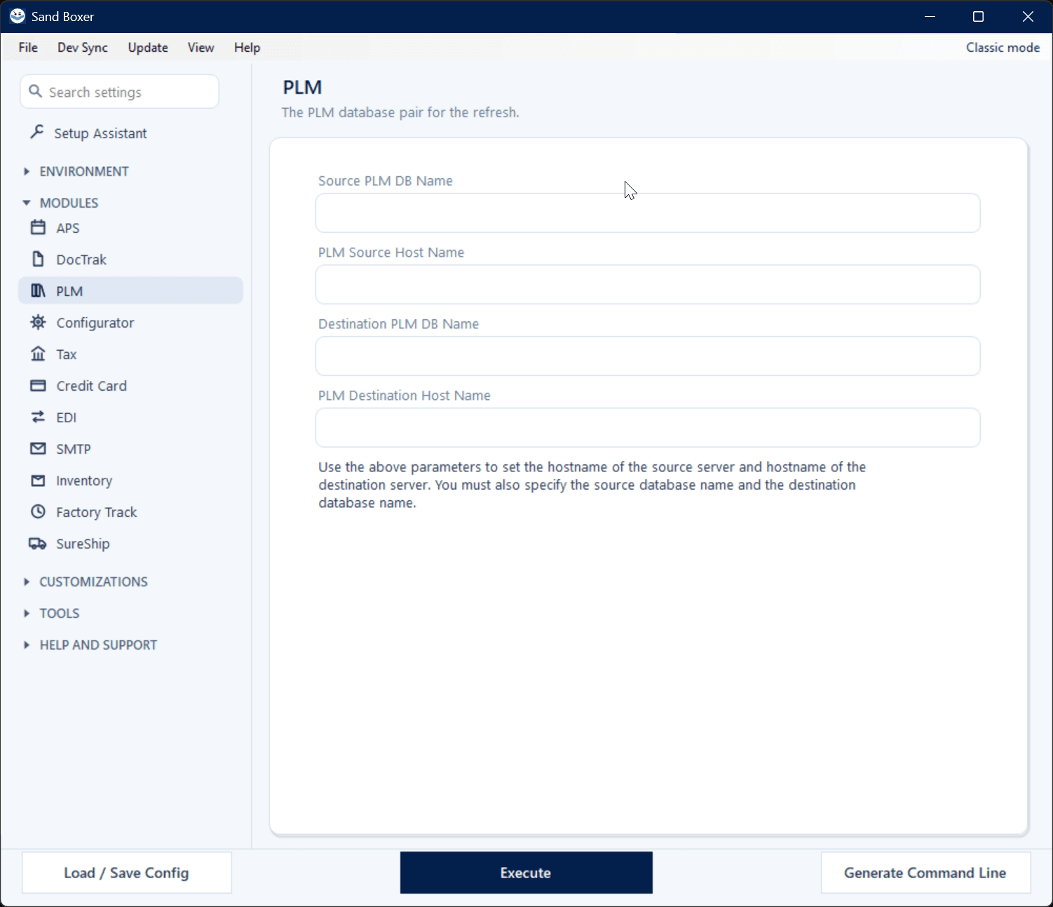
Task: Click the EDI exchange arrows icon
Action: (x=38, y=417)
